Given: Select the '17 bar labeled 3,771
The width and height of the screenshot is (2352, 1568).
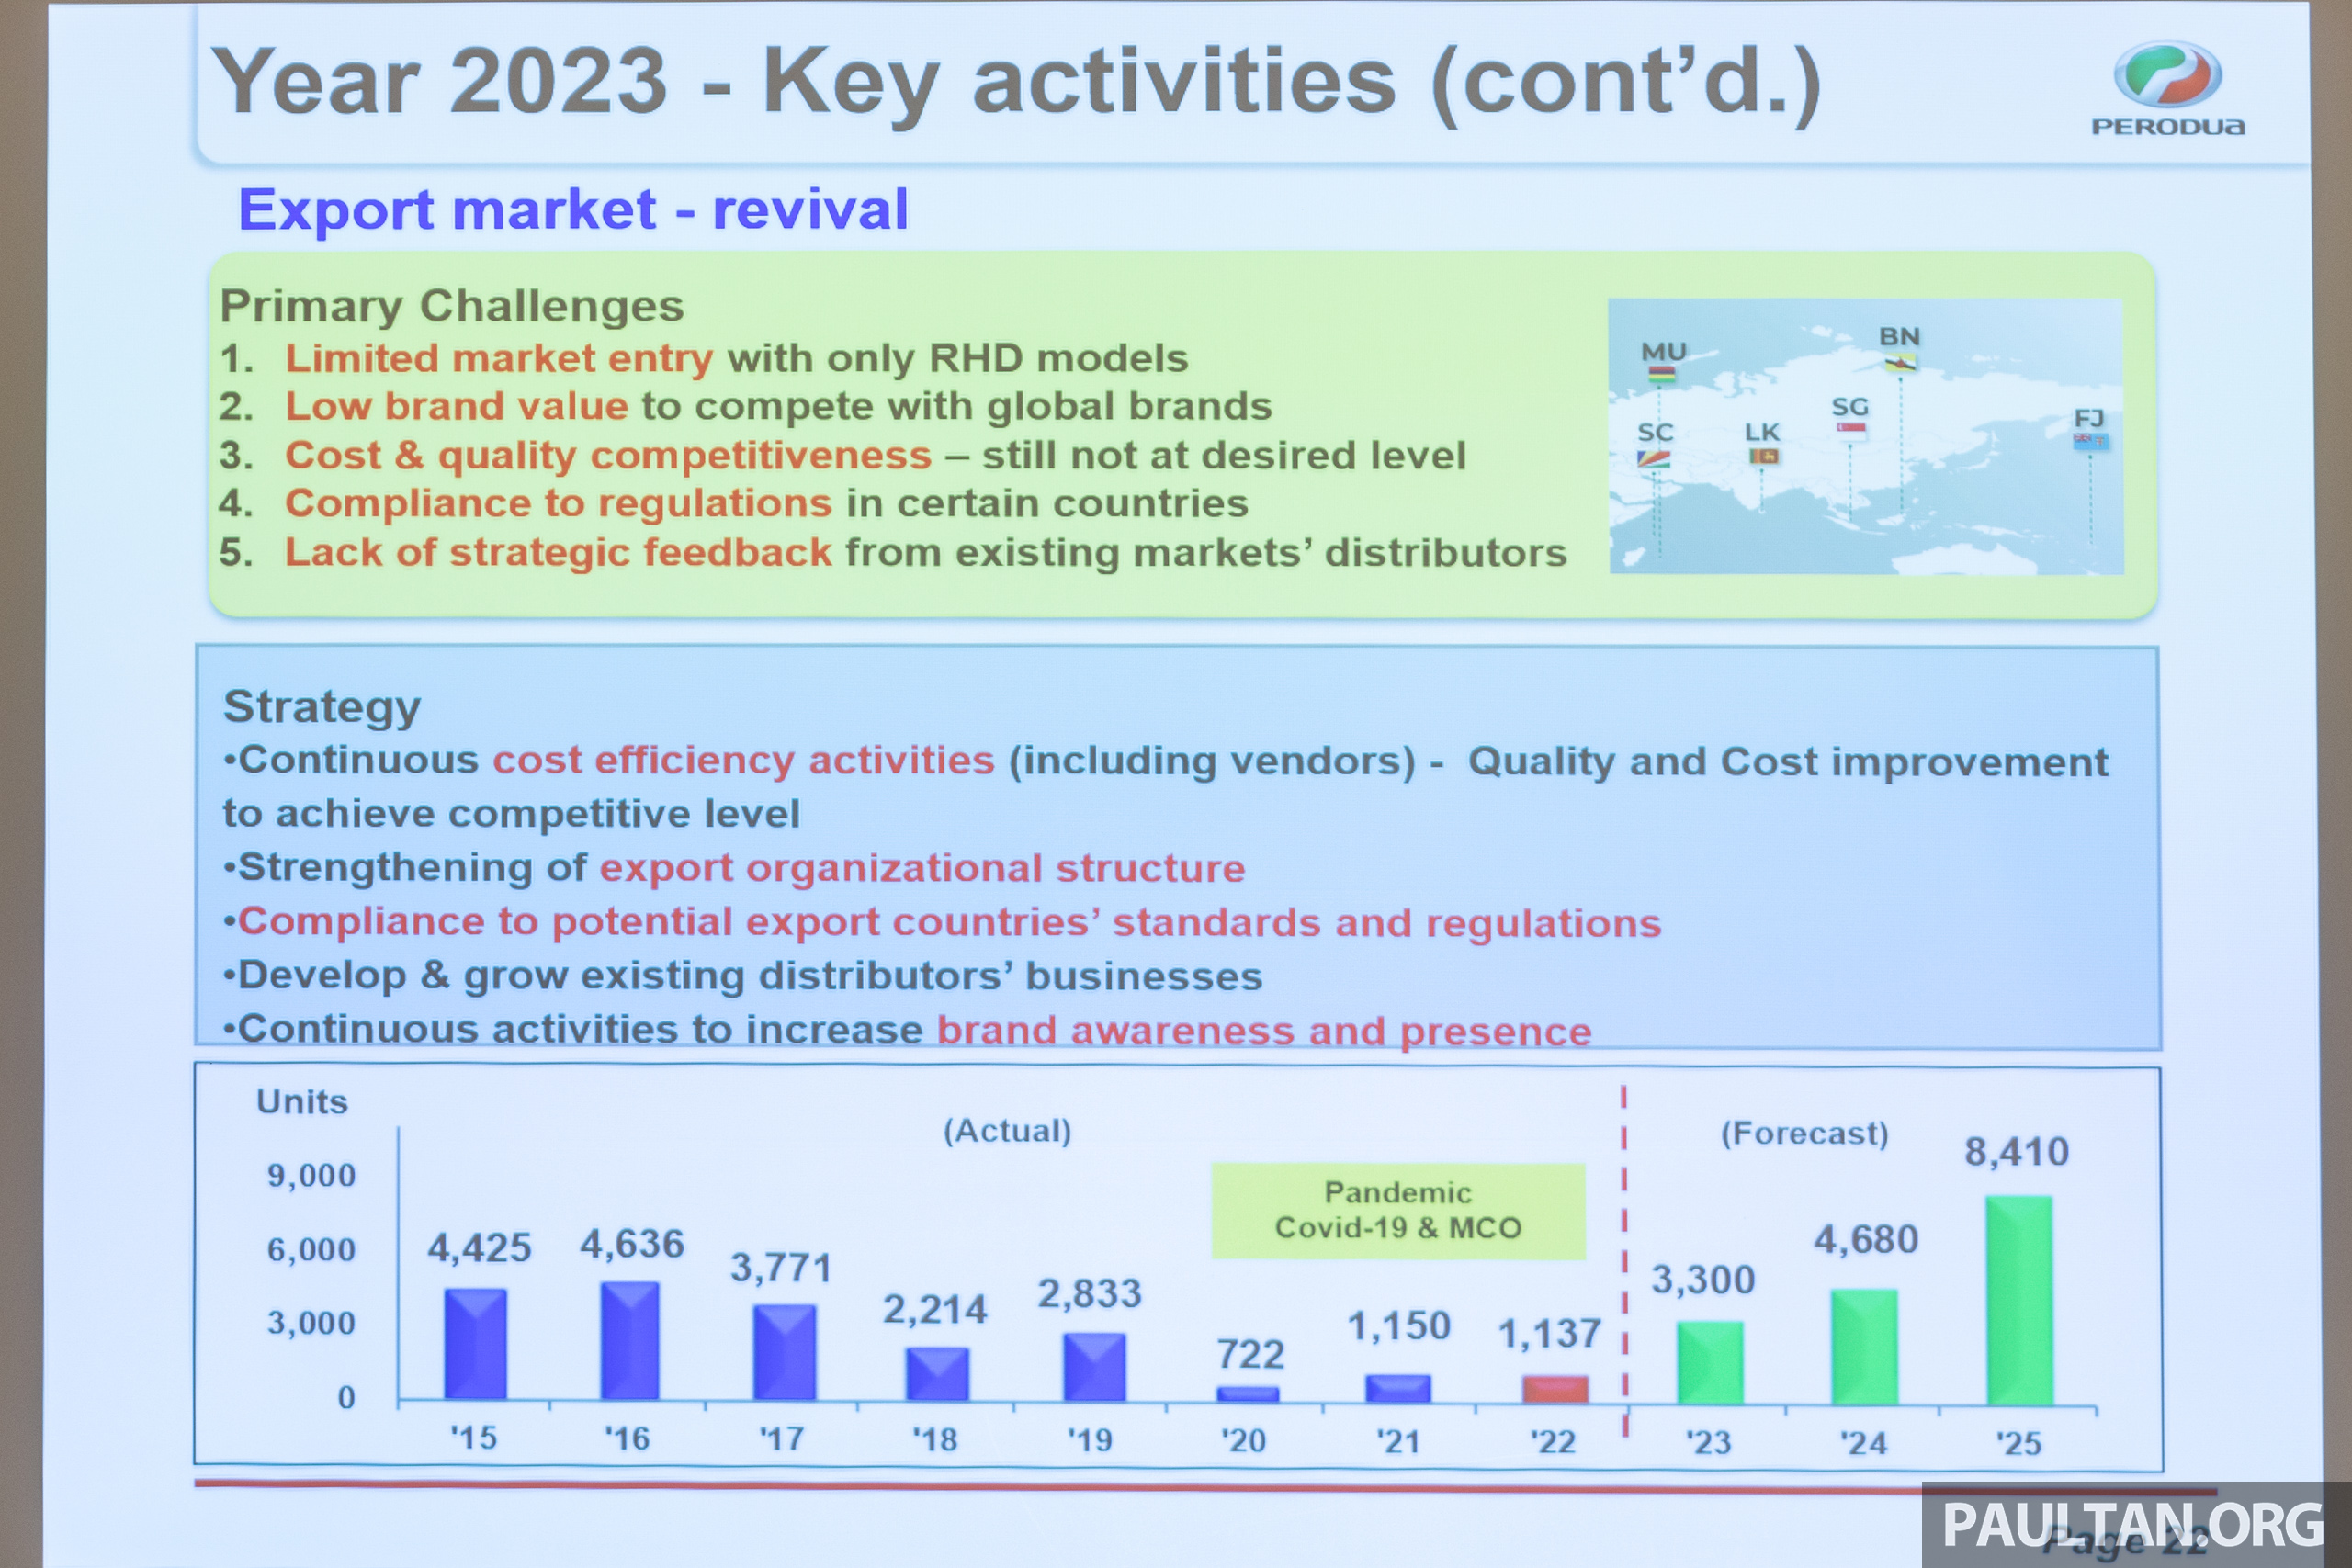Looking at the screenshot, I should 784,1352.
